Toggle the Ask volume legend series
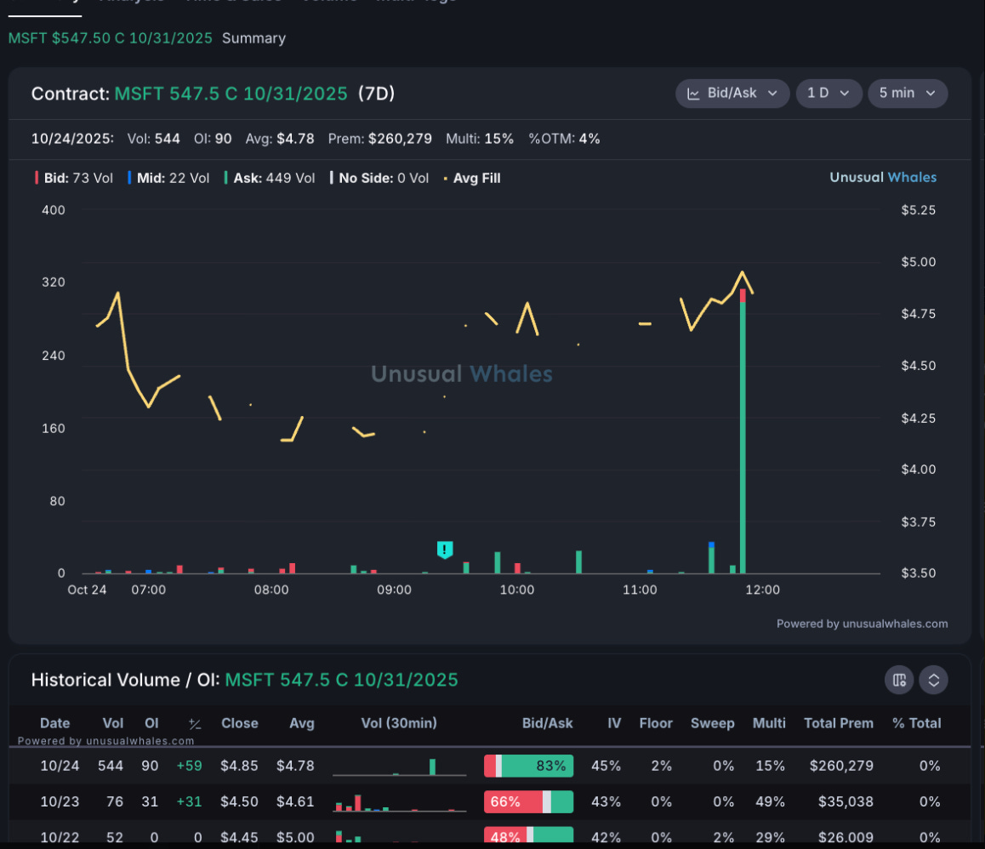This screenshot has width=985, height=849. click(270, 179)
